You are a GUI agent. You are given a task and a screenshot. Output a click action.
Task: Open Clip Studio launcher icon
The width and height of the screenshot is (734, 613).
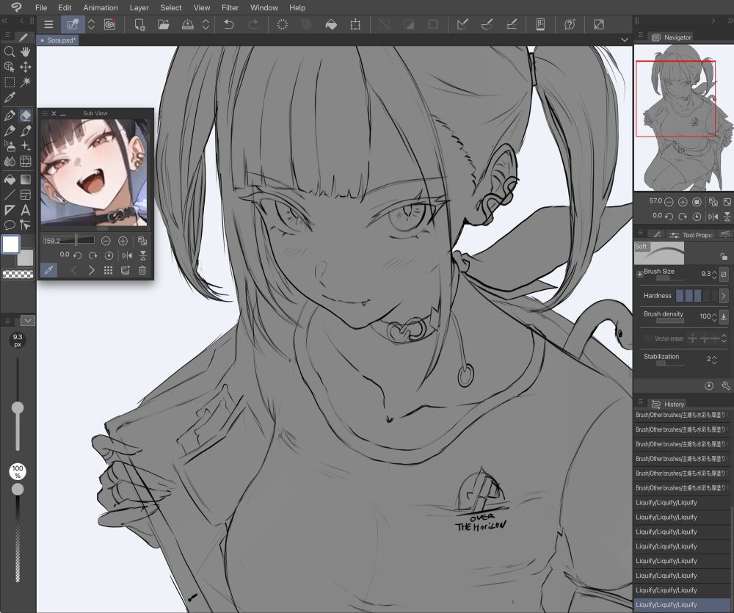(x=109, y=24)
